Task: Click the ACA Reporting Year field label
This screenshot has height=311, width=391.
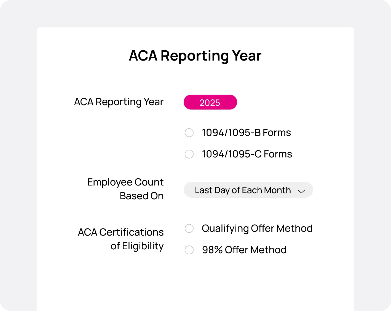Action: tap(119, 102)
